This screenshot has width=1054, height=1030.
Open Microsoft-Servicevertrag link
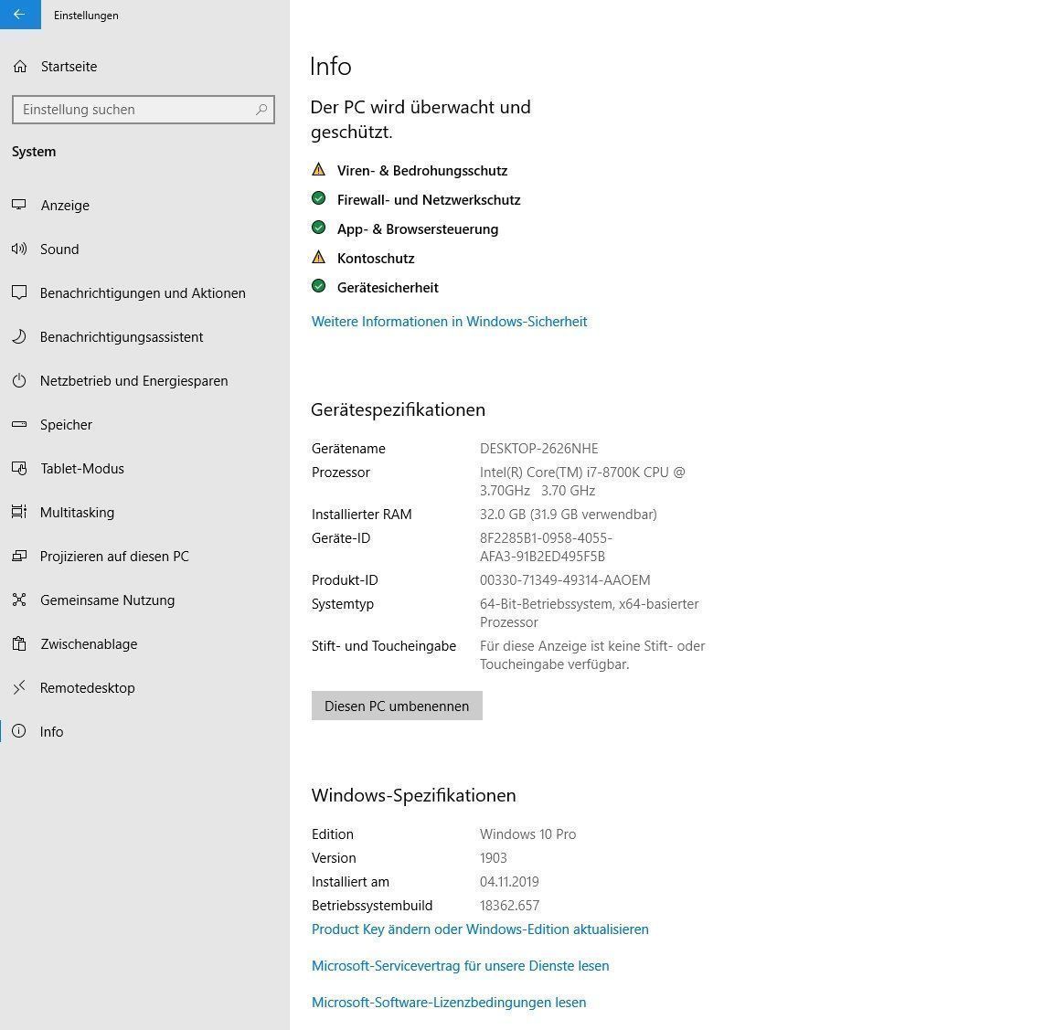coord(461,965)
